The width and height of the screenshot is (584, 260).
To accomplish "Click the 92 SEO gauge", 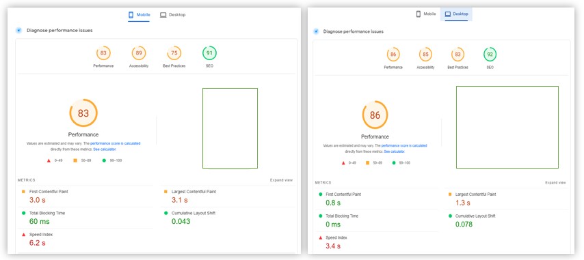I will click(490, 55).
